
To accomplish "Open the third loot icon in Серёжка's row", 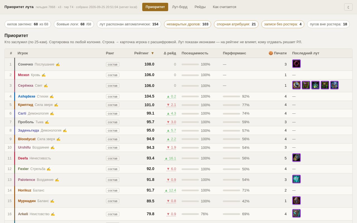I will point(315,85).
